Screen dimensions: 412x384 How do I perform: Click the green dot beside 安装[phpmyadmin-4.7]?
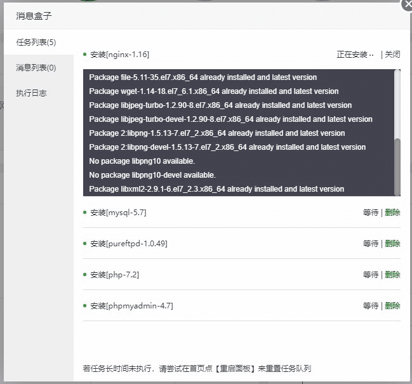pyautogui.click(x=84, y=305)
